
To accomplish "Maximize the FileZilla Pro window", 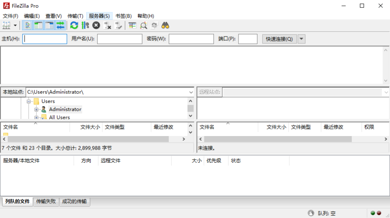I will (x=362, y=6).
